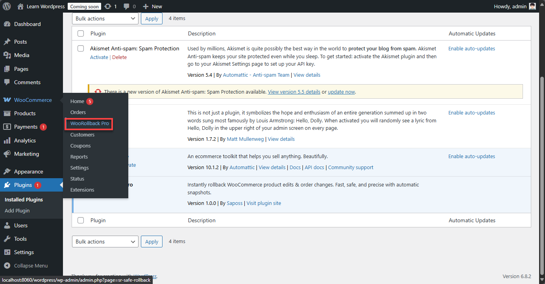The image size is (545, 284).
Task: Click the Media icon in sidebar
Action: 7,55
